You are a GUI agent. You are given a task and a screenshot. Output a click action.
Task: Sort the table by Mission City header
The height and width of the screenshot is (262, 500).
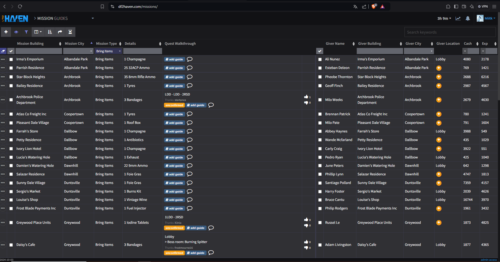pyautogui.click(x=74, y=44)
